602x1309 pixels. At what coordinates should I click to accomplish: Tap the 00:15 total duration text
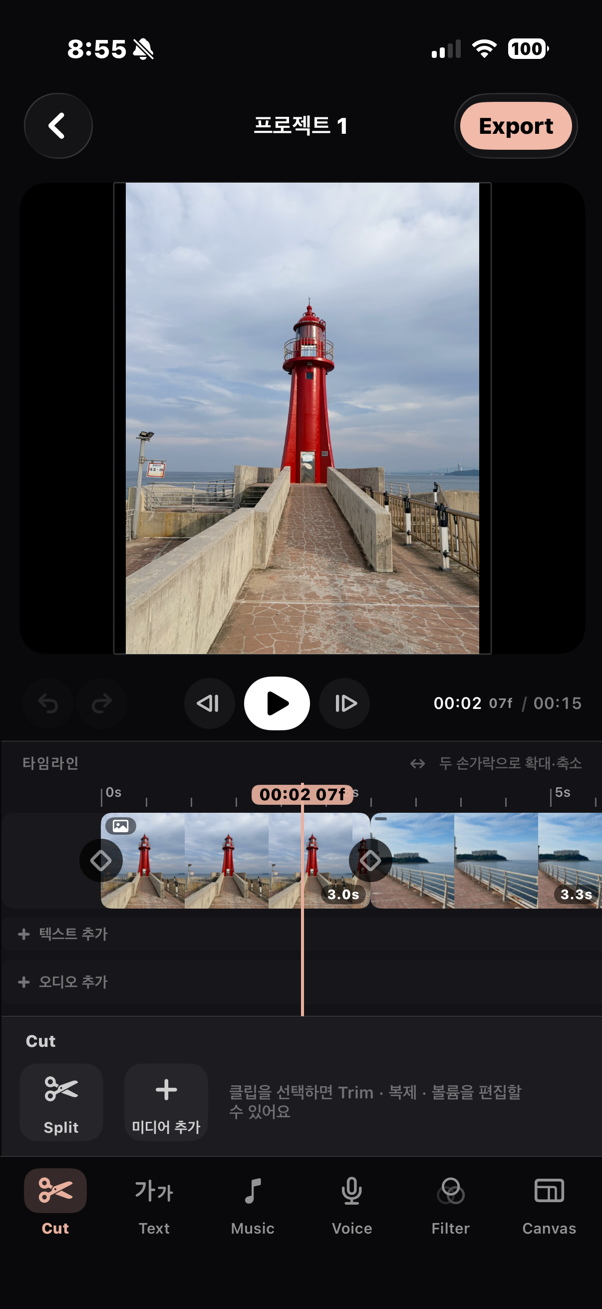pos(557,703)
